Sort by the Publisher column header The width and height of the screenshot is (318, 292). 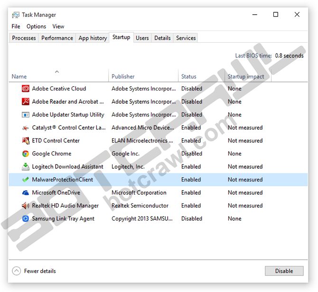pyautogui.click(x=143, y=75)
